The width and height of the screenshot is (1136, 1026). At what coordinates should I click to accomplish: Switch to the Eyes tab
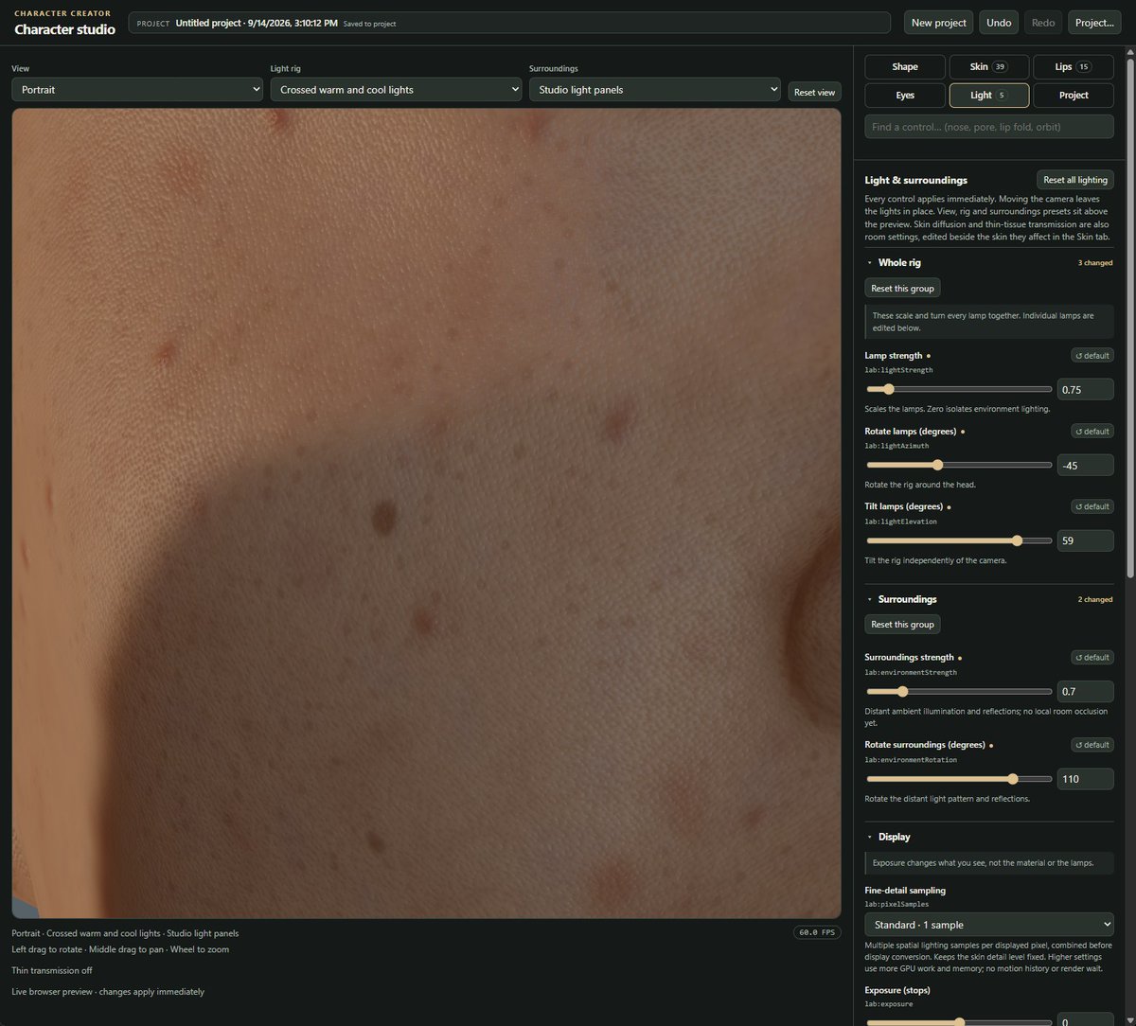point(905,96)
